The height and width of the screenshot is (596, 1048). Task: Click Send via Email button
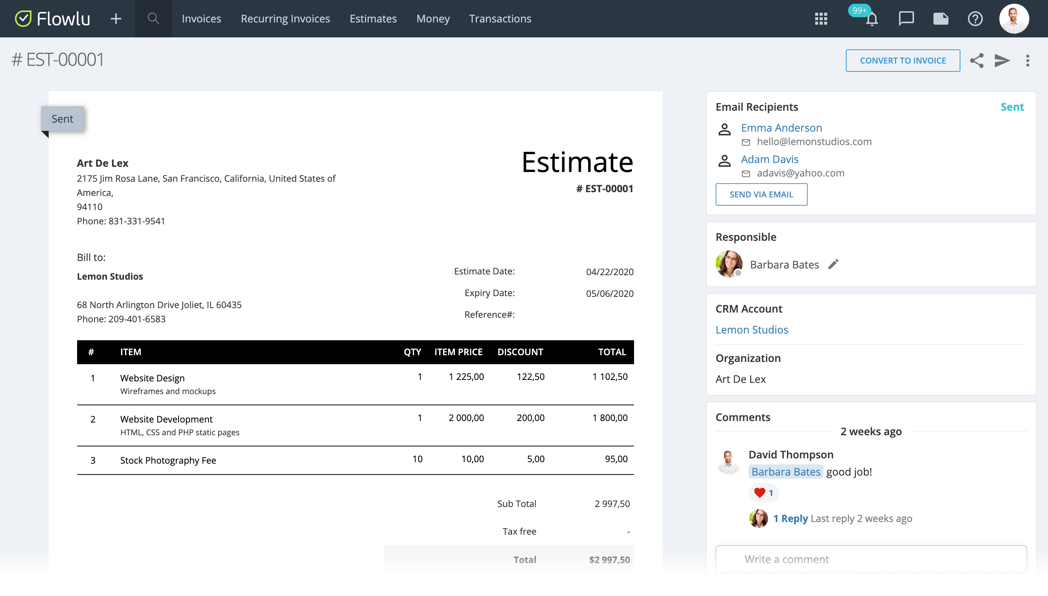[761, 194]
